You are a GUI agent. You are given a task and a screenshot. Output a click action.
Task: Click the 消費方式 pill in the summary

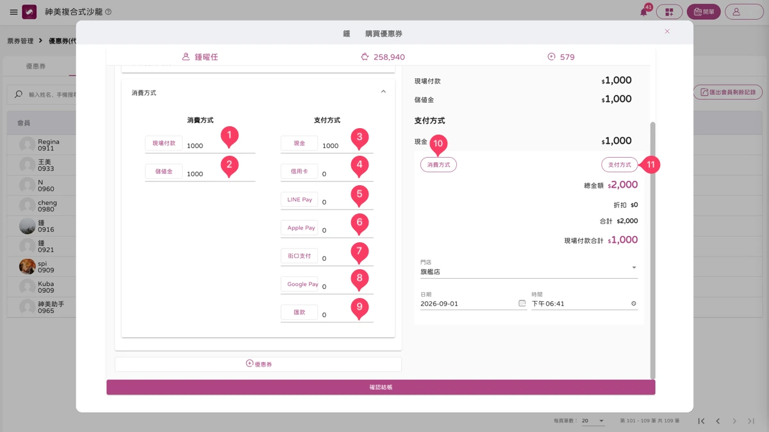point(438,165)
